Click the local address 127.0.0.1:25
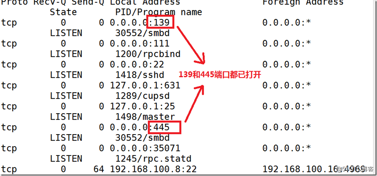The image size is (377, 176). point(142,106)
